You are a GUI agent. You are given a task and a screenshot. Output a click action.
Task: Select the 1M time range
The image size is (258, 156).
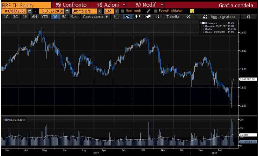tap(25, 17)
